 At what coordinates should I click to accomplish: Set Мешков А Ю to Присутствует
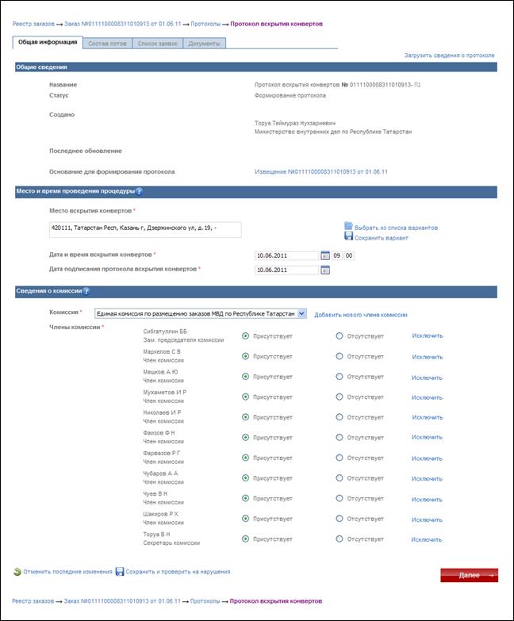(246, 376)
